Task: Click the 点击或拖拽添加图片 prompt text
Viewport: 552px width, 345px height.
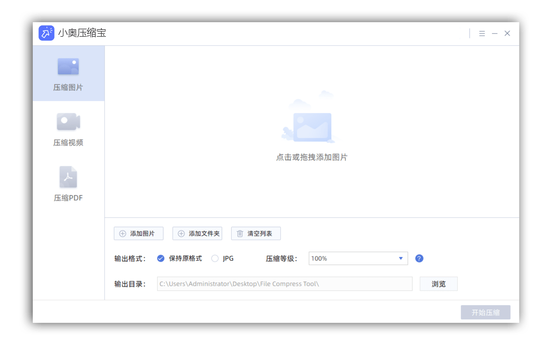Action: (312, 157)
